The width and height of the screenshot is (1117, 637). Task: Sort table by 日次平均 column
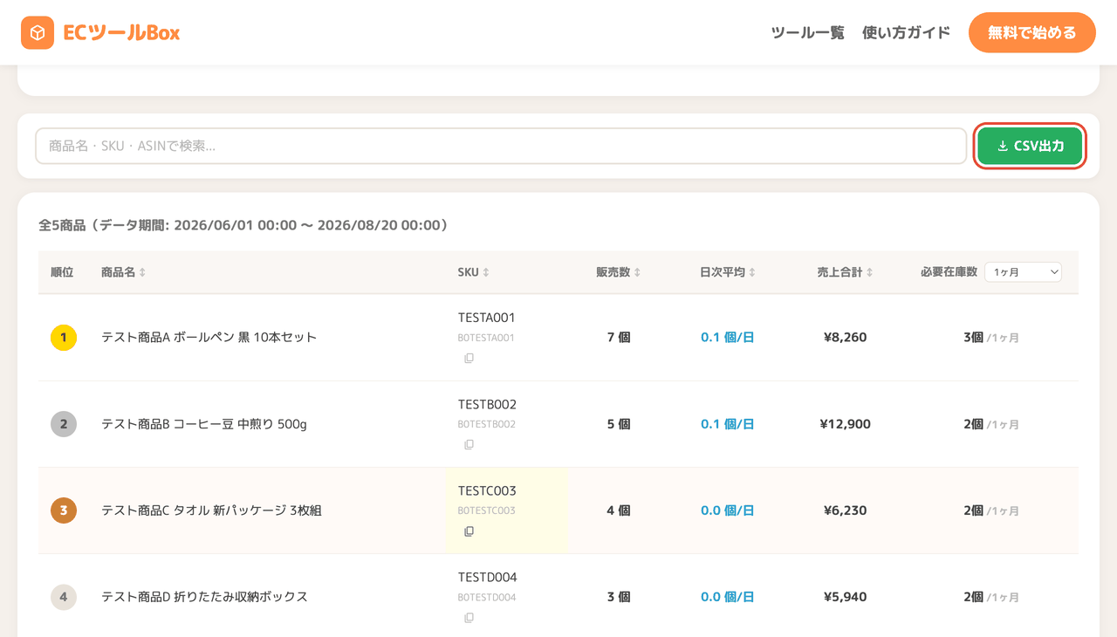click(728, 272)
